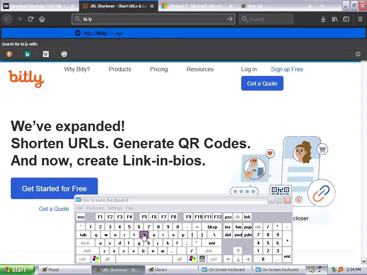Click the up arrow key on On-Screen Keyboard
The height and width of the screenshot is (275, 367).
point(238,251)
